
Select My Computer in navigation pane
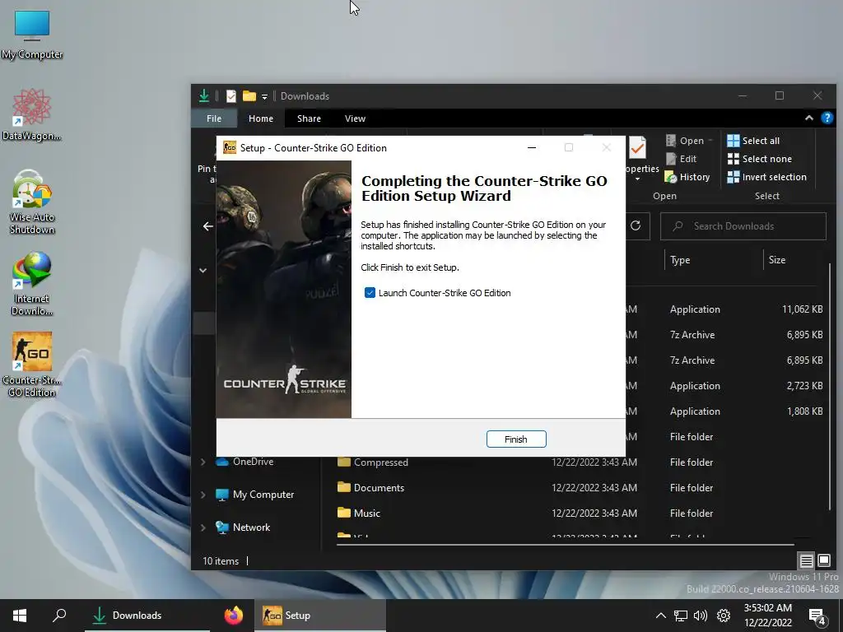[255, 495]
